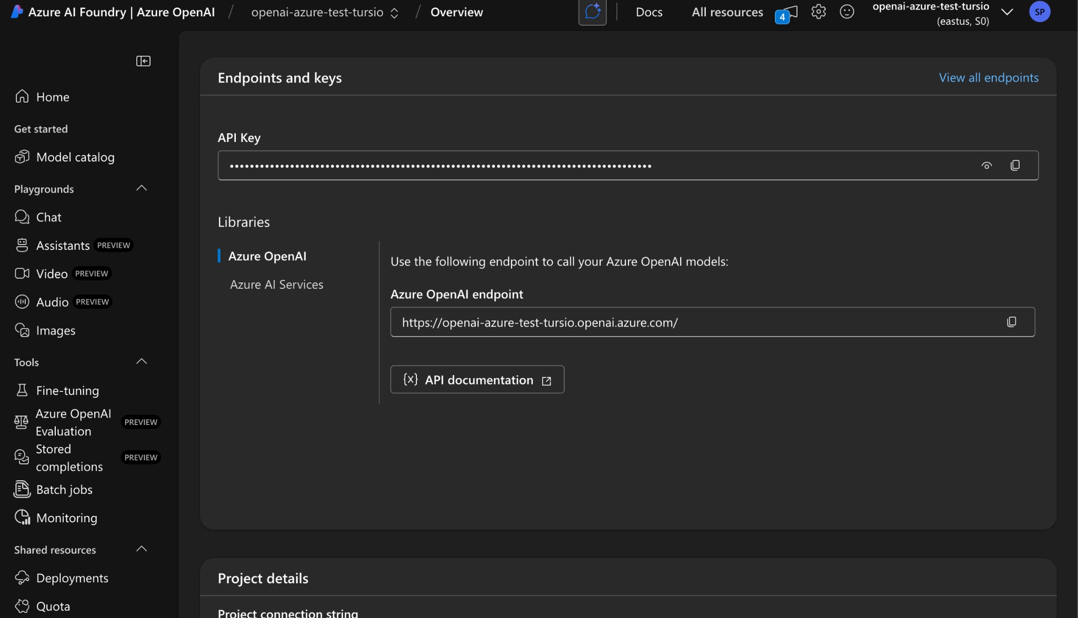Copy the Azure OpenAI endpoint
Screen dimensions: 1078x618
pyautogui.click(x=1011, y=321)
